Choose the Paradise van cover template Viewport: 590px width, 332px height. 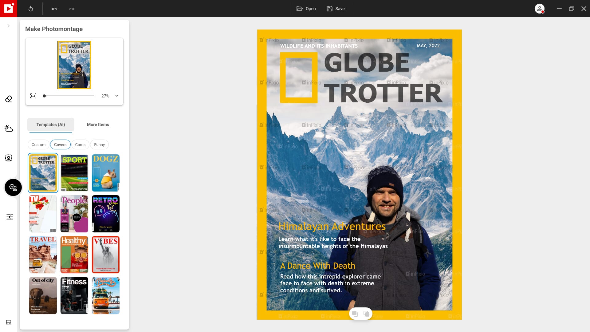[106, 295]
